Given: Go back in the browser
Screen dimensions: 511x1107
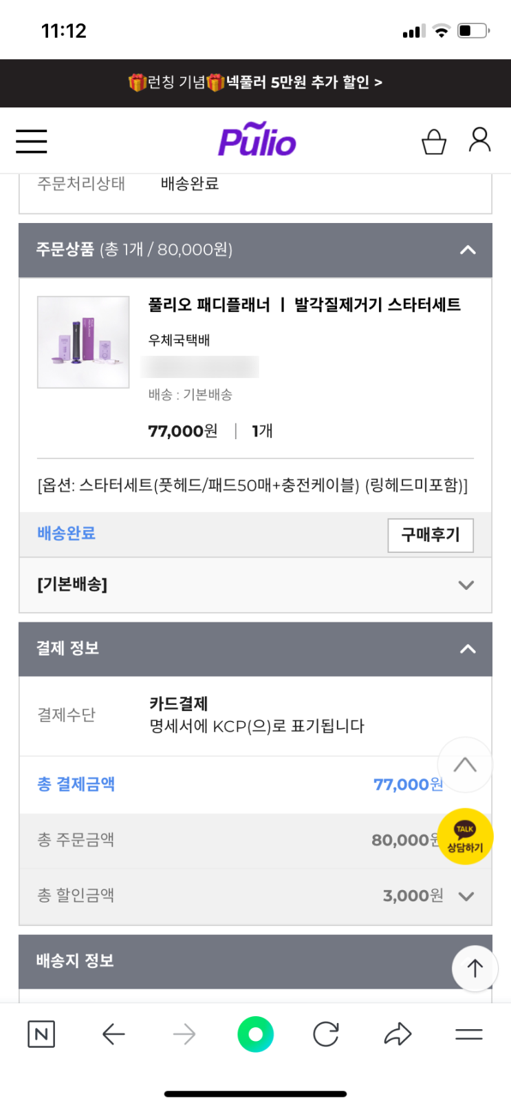Looking at the screenshot, I should [113, 1034].
